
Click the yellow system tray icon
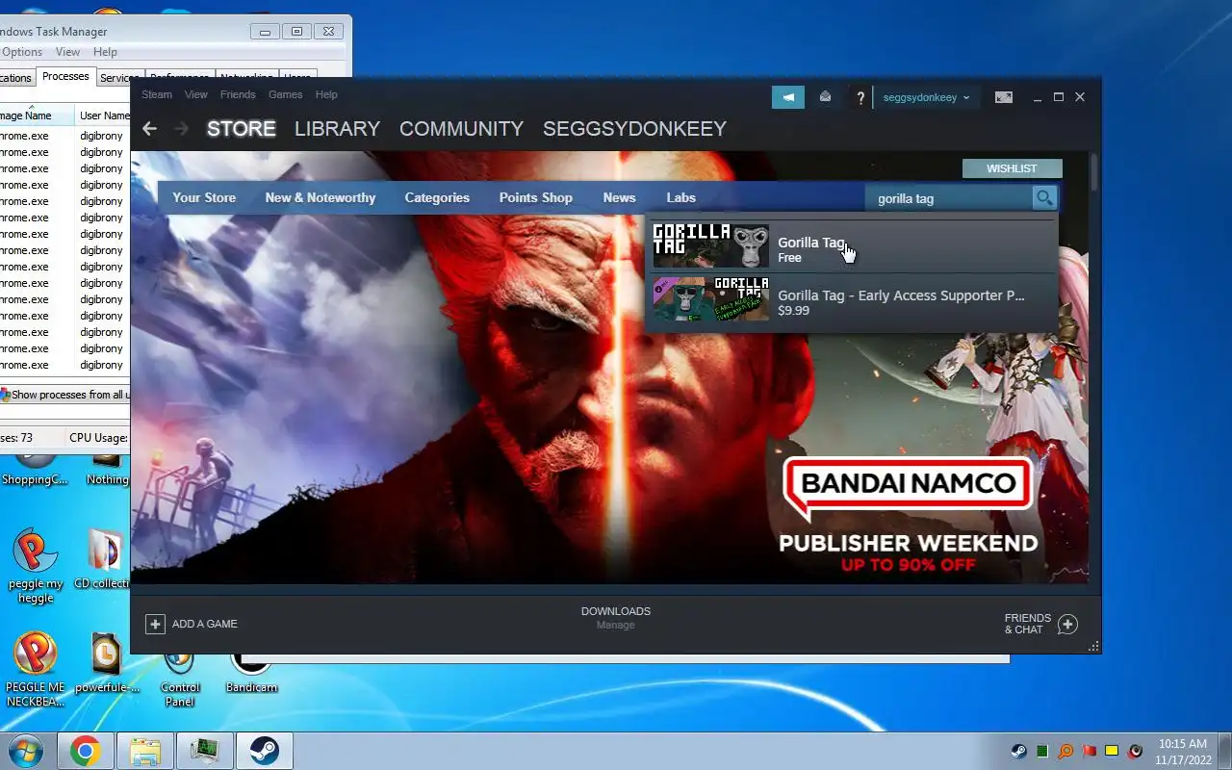click(x=1112, y=751)
